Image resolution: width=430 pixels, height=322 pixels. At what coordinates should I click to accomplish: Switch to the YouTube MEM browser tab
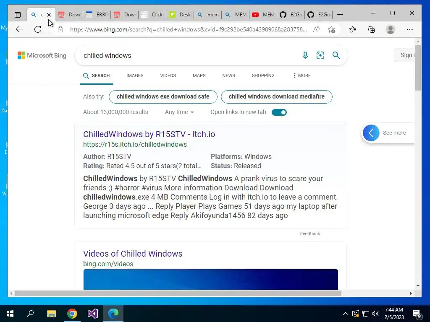(263, 15)
